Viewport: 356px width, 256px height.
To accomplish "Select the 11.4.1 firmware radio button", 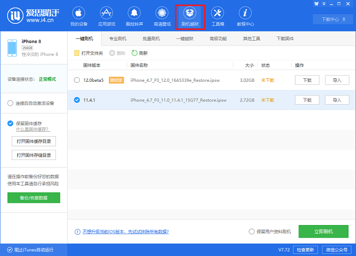I will tap(77, 100).
